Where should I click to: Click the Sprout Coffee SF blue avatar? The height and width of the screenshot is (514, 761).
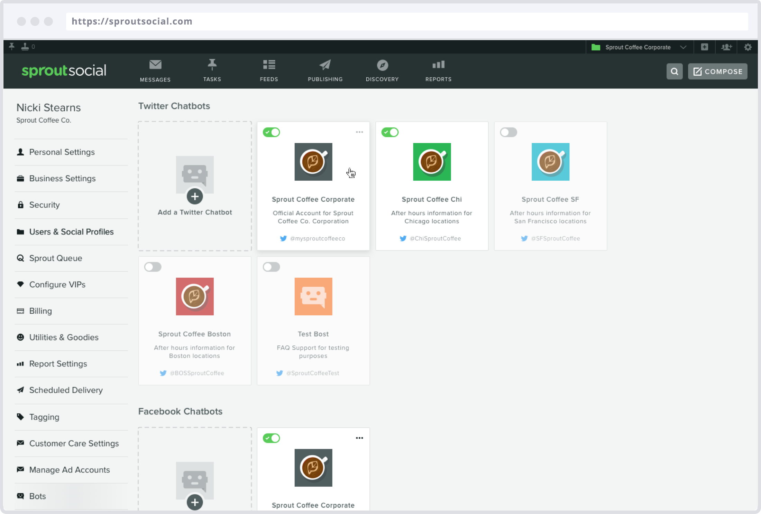pyautogui.click(x=551, y=162)
